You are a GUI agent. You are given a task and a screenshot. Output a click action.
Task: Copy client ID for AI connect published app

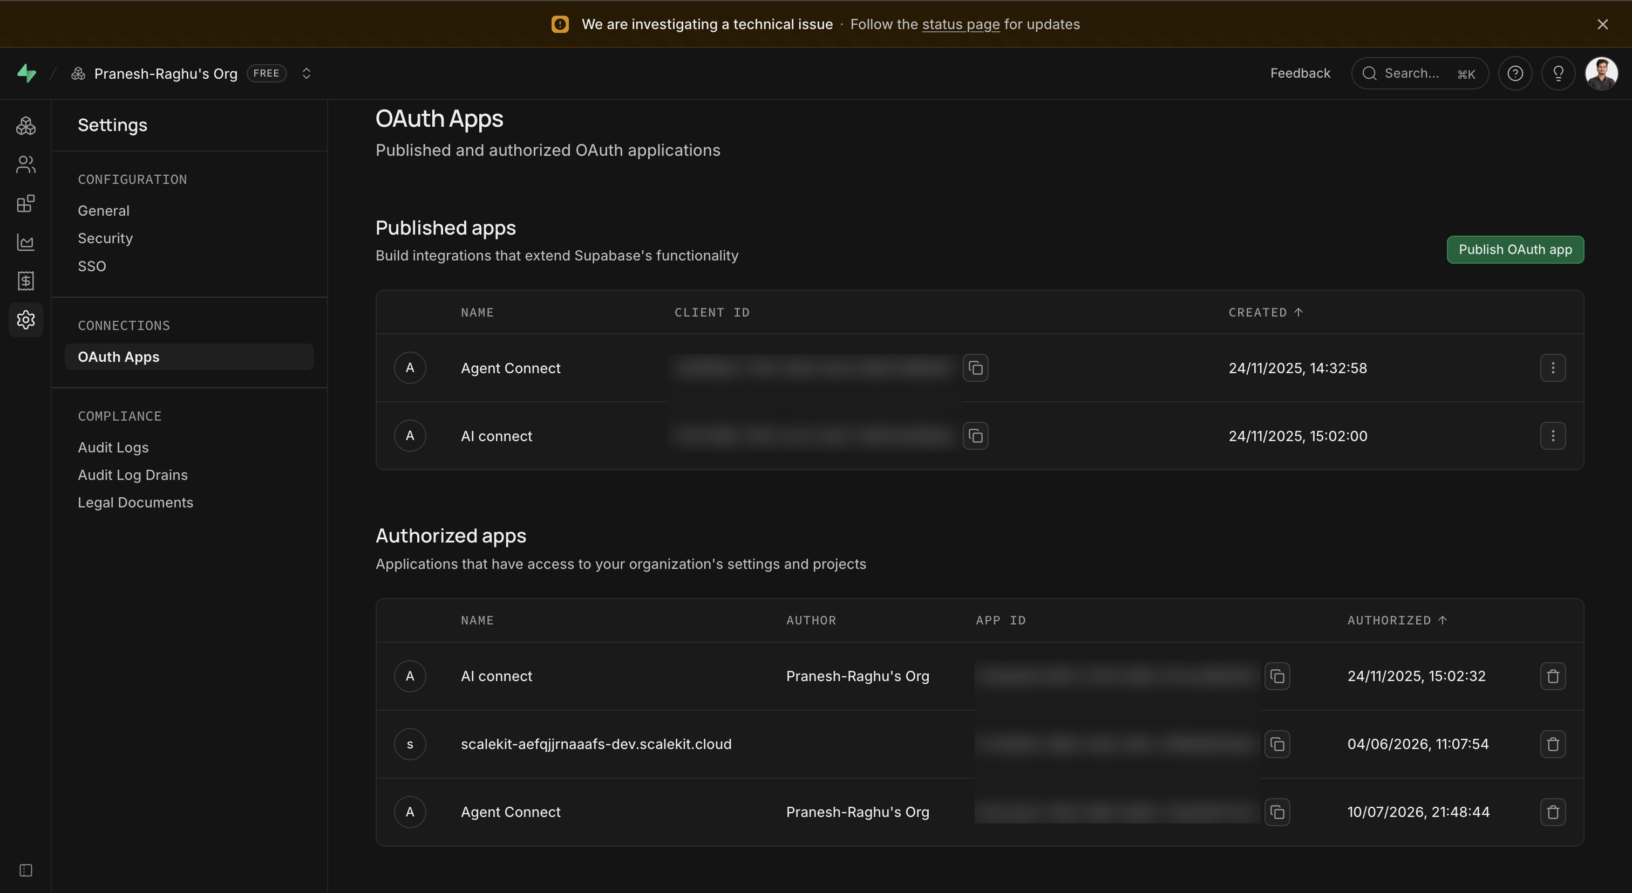[x=976, y=435]
